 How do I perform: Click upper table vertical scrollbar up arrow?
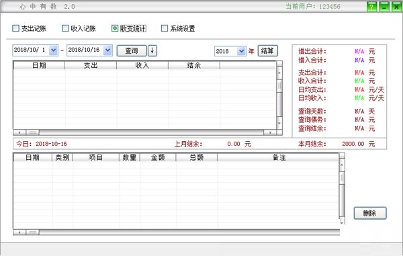[279, 73]
